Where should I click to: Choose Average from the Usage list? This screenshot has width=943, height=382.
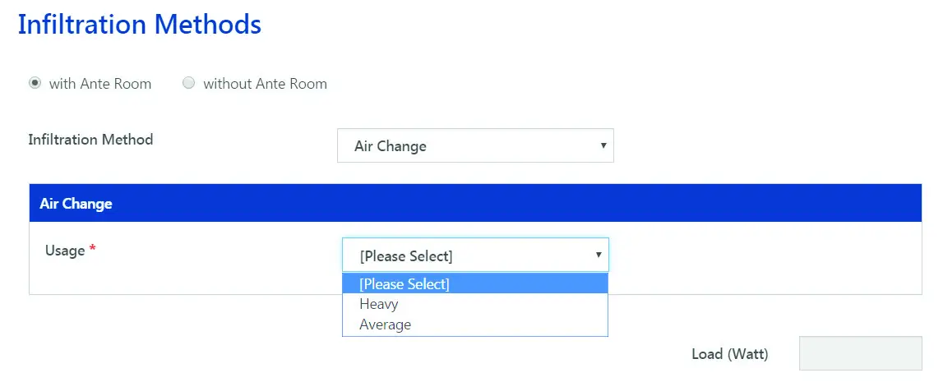click(385, 324)
